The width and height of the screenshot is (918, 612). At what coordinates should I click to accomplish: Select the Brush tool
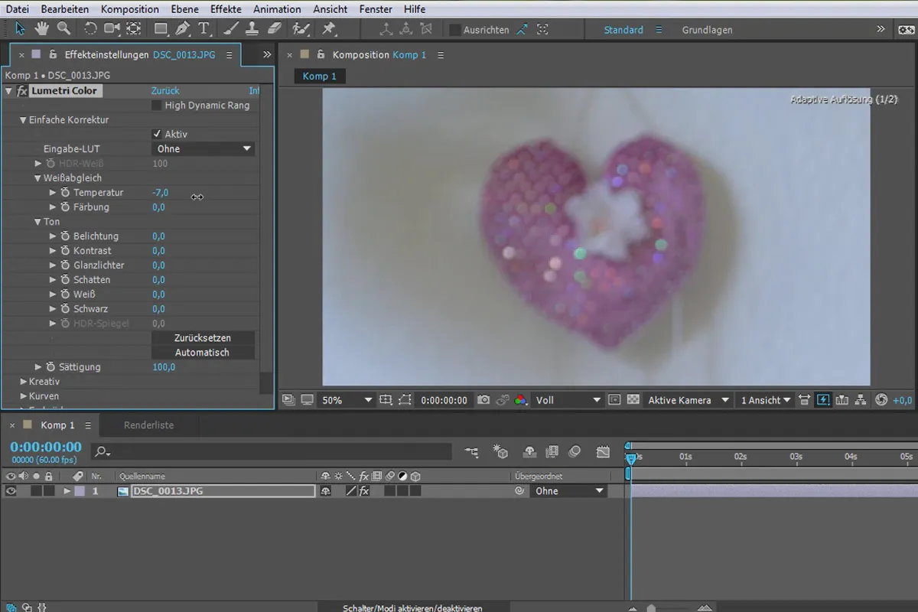pos(231,29)
